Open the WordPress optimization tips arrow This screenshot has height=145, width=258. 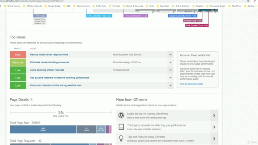[x=214, y=116]
